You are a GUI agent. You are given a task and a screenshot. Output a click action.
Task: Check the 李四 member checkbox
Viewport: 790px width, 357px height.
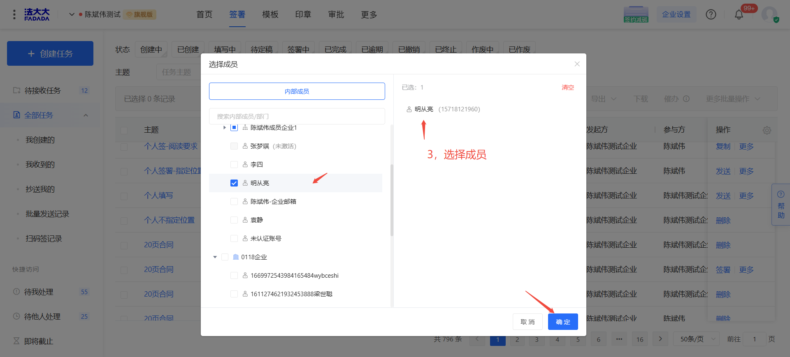click(234, 165)
